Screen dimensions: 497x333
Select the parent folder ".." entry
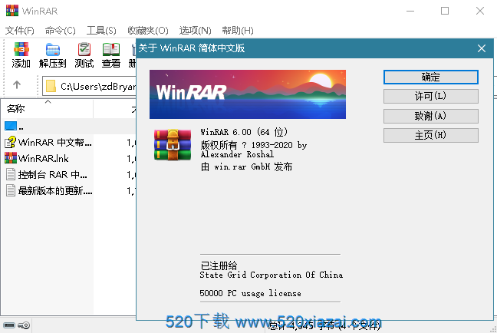coord(14,127)
